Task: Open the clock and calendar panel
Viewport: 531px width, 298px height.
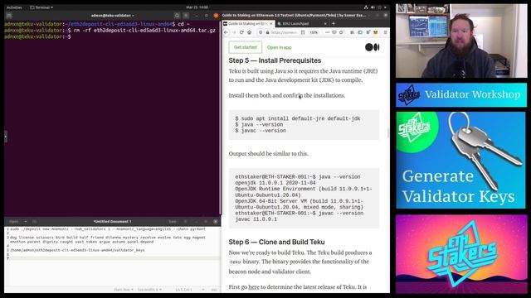Action: (x=197, y=7)
